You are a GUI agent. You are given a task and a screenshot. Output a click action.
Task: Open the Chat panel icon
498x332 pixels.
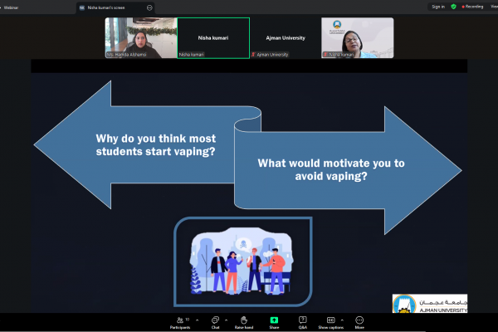(x=215, y=320)
